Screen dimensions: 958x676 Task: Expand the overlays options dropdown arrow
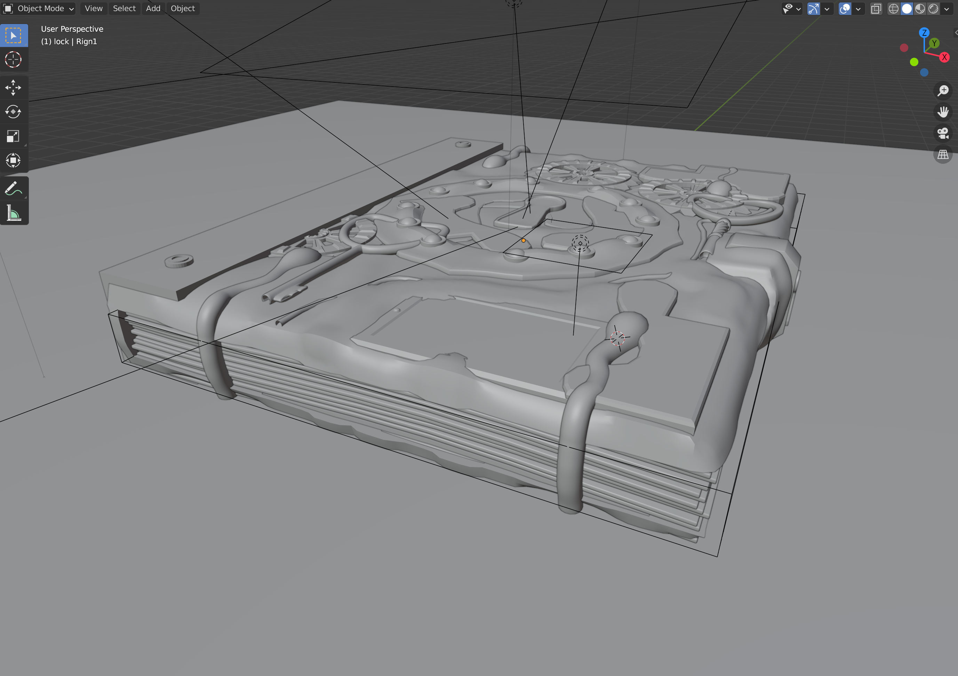pyautogui.click(x=858, y=9)
